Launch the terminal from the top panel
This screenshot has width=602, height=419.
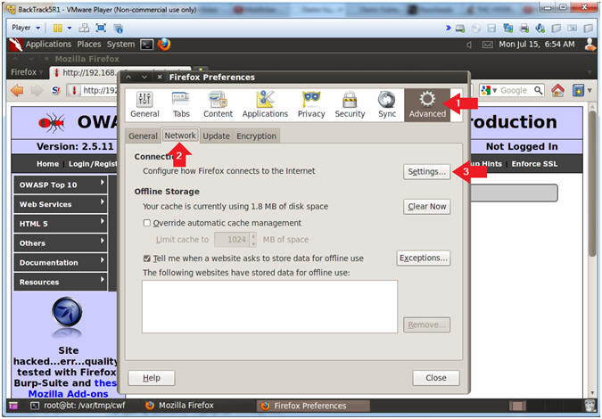[x=146, y=45]
